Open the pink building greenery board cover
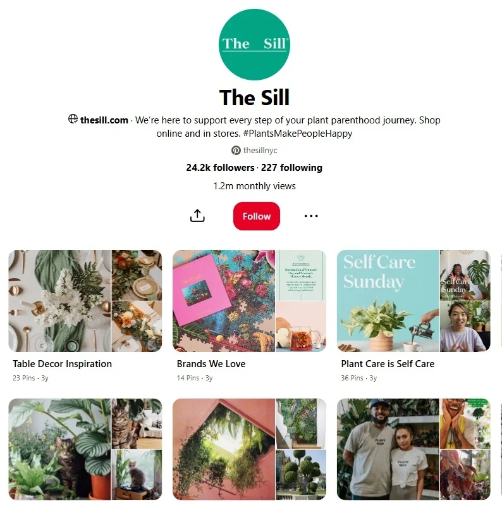The width and height of the screenshot is (502, 507). point(249,449)
